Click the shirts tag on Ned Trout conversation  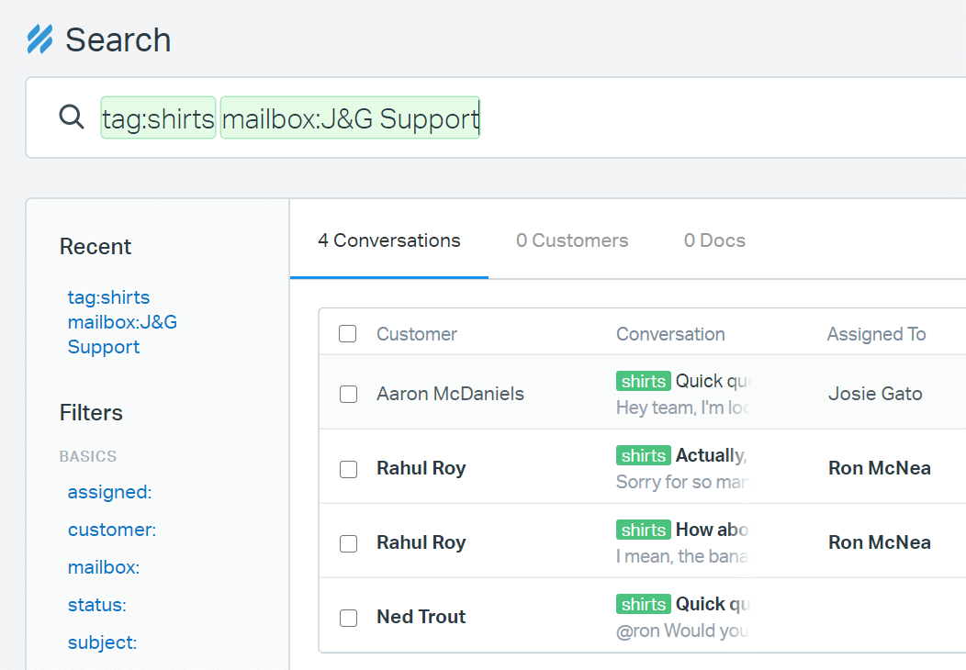(643, 604)
